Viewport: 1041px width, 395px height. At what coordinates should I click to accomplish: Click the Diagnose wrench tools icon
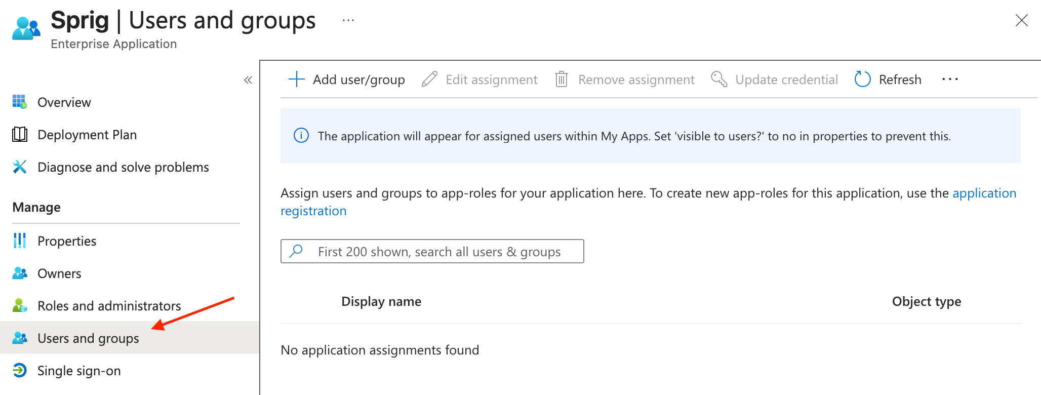coord(20,167)
